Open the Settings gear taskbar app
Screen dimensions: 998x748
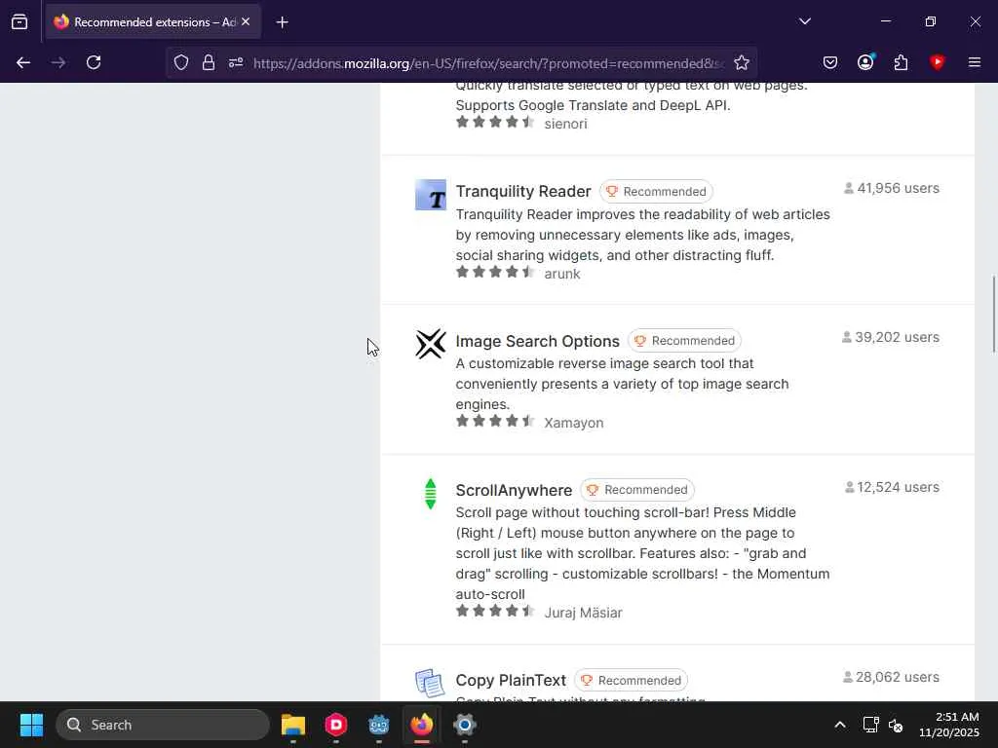tap(465, 725)
